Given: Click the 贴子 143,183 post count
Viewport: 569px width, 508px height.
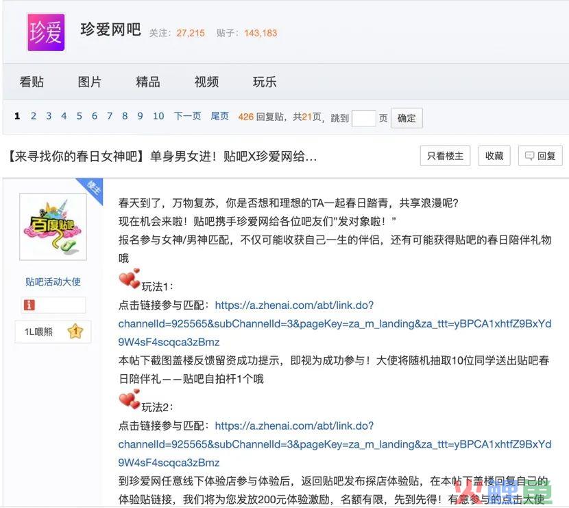Looking at the screenshot, I should pos(247,33).
